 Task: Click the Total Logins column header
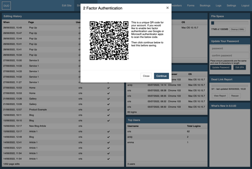(x=194, y=126)
